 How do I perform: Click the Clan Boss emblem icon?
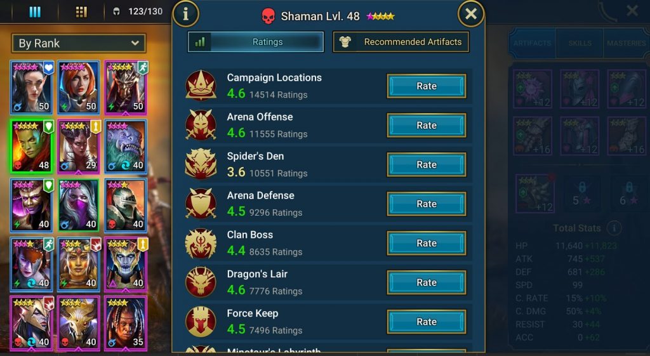pyautogui.click(x=201, y=243)
